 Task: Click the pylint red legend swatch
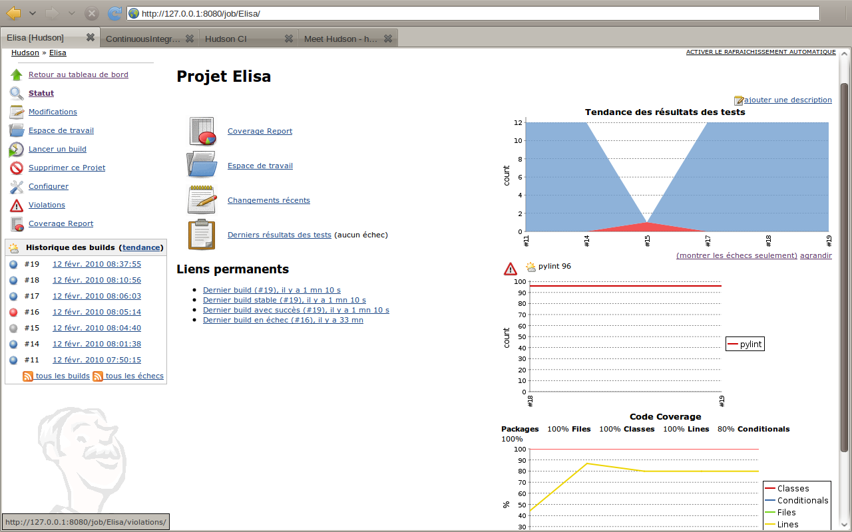click(733, 344)
